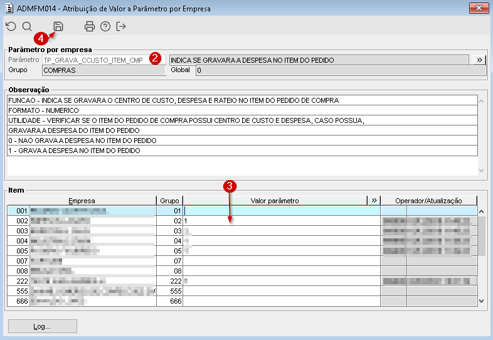This screenshot has width=493, height=340.
Task: Click Valor parâmetro cell of empresa 002
Action: [282, 221]
